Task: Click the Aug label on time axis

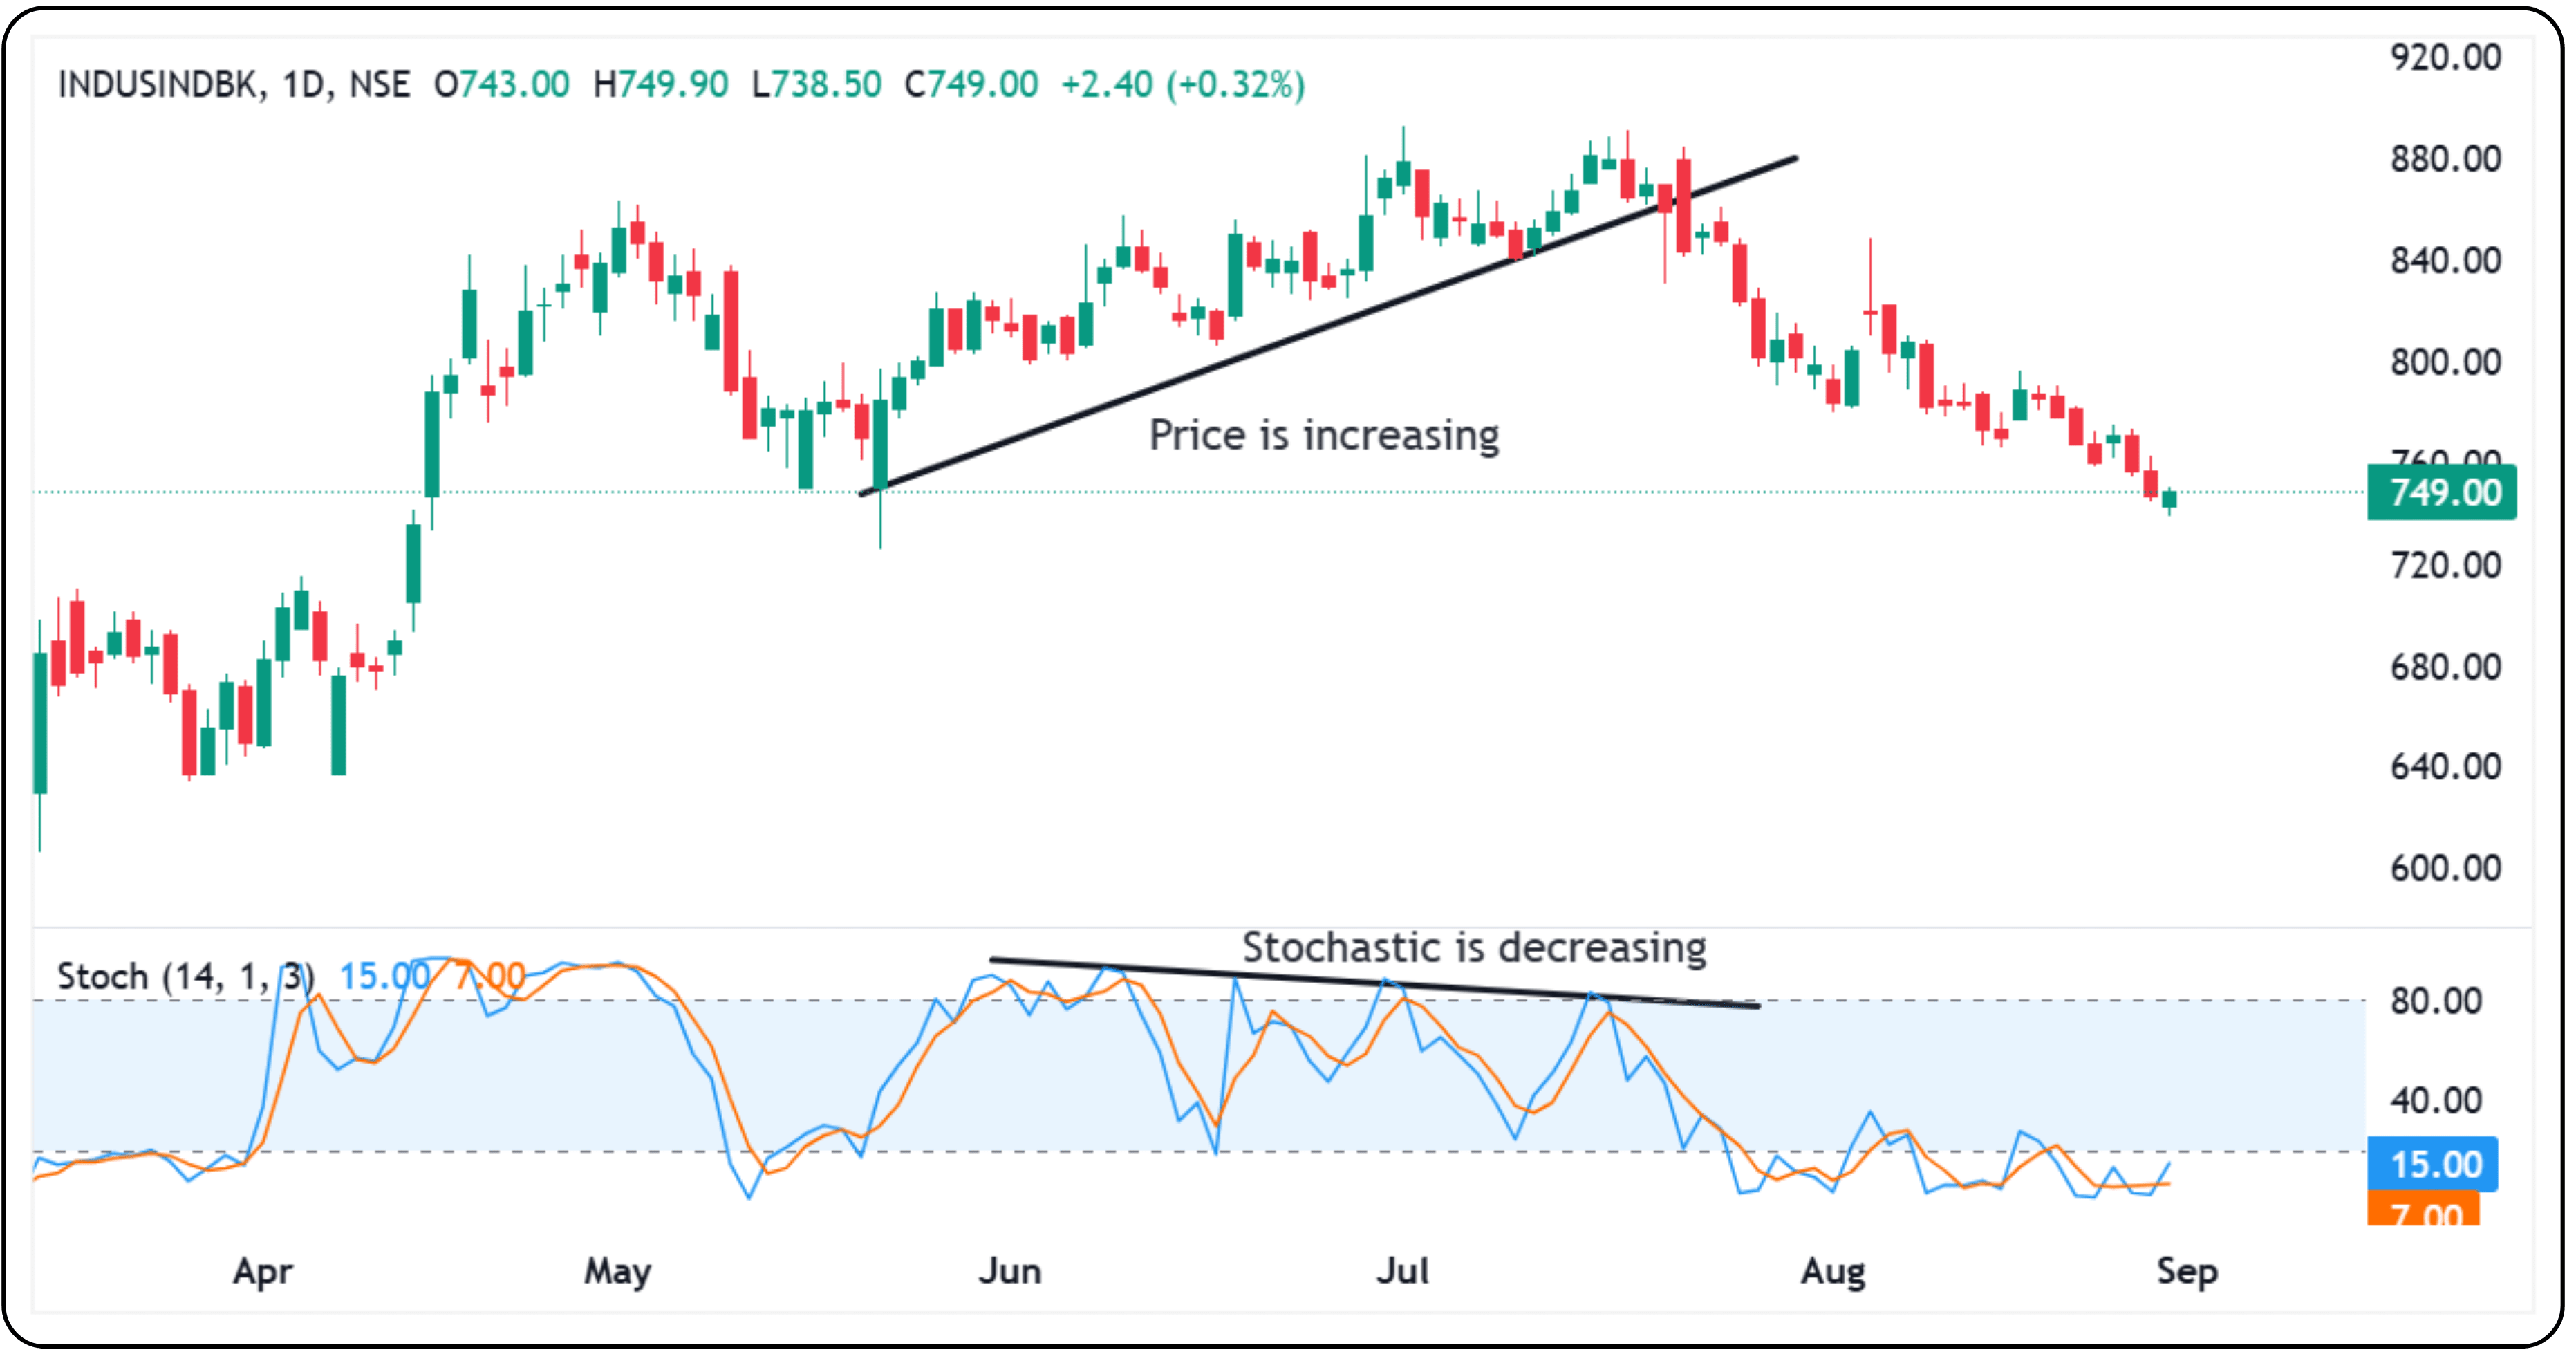Action: point(1832,1271)
